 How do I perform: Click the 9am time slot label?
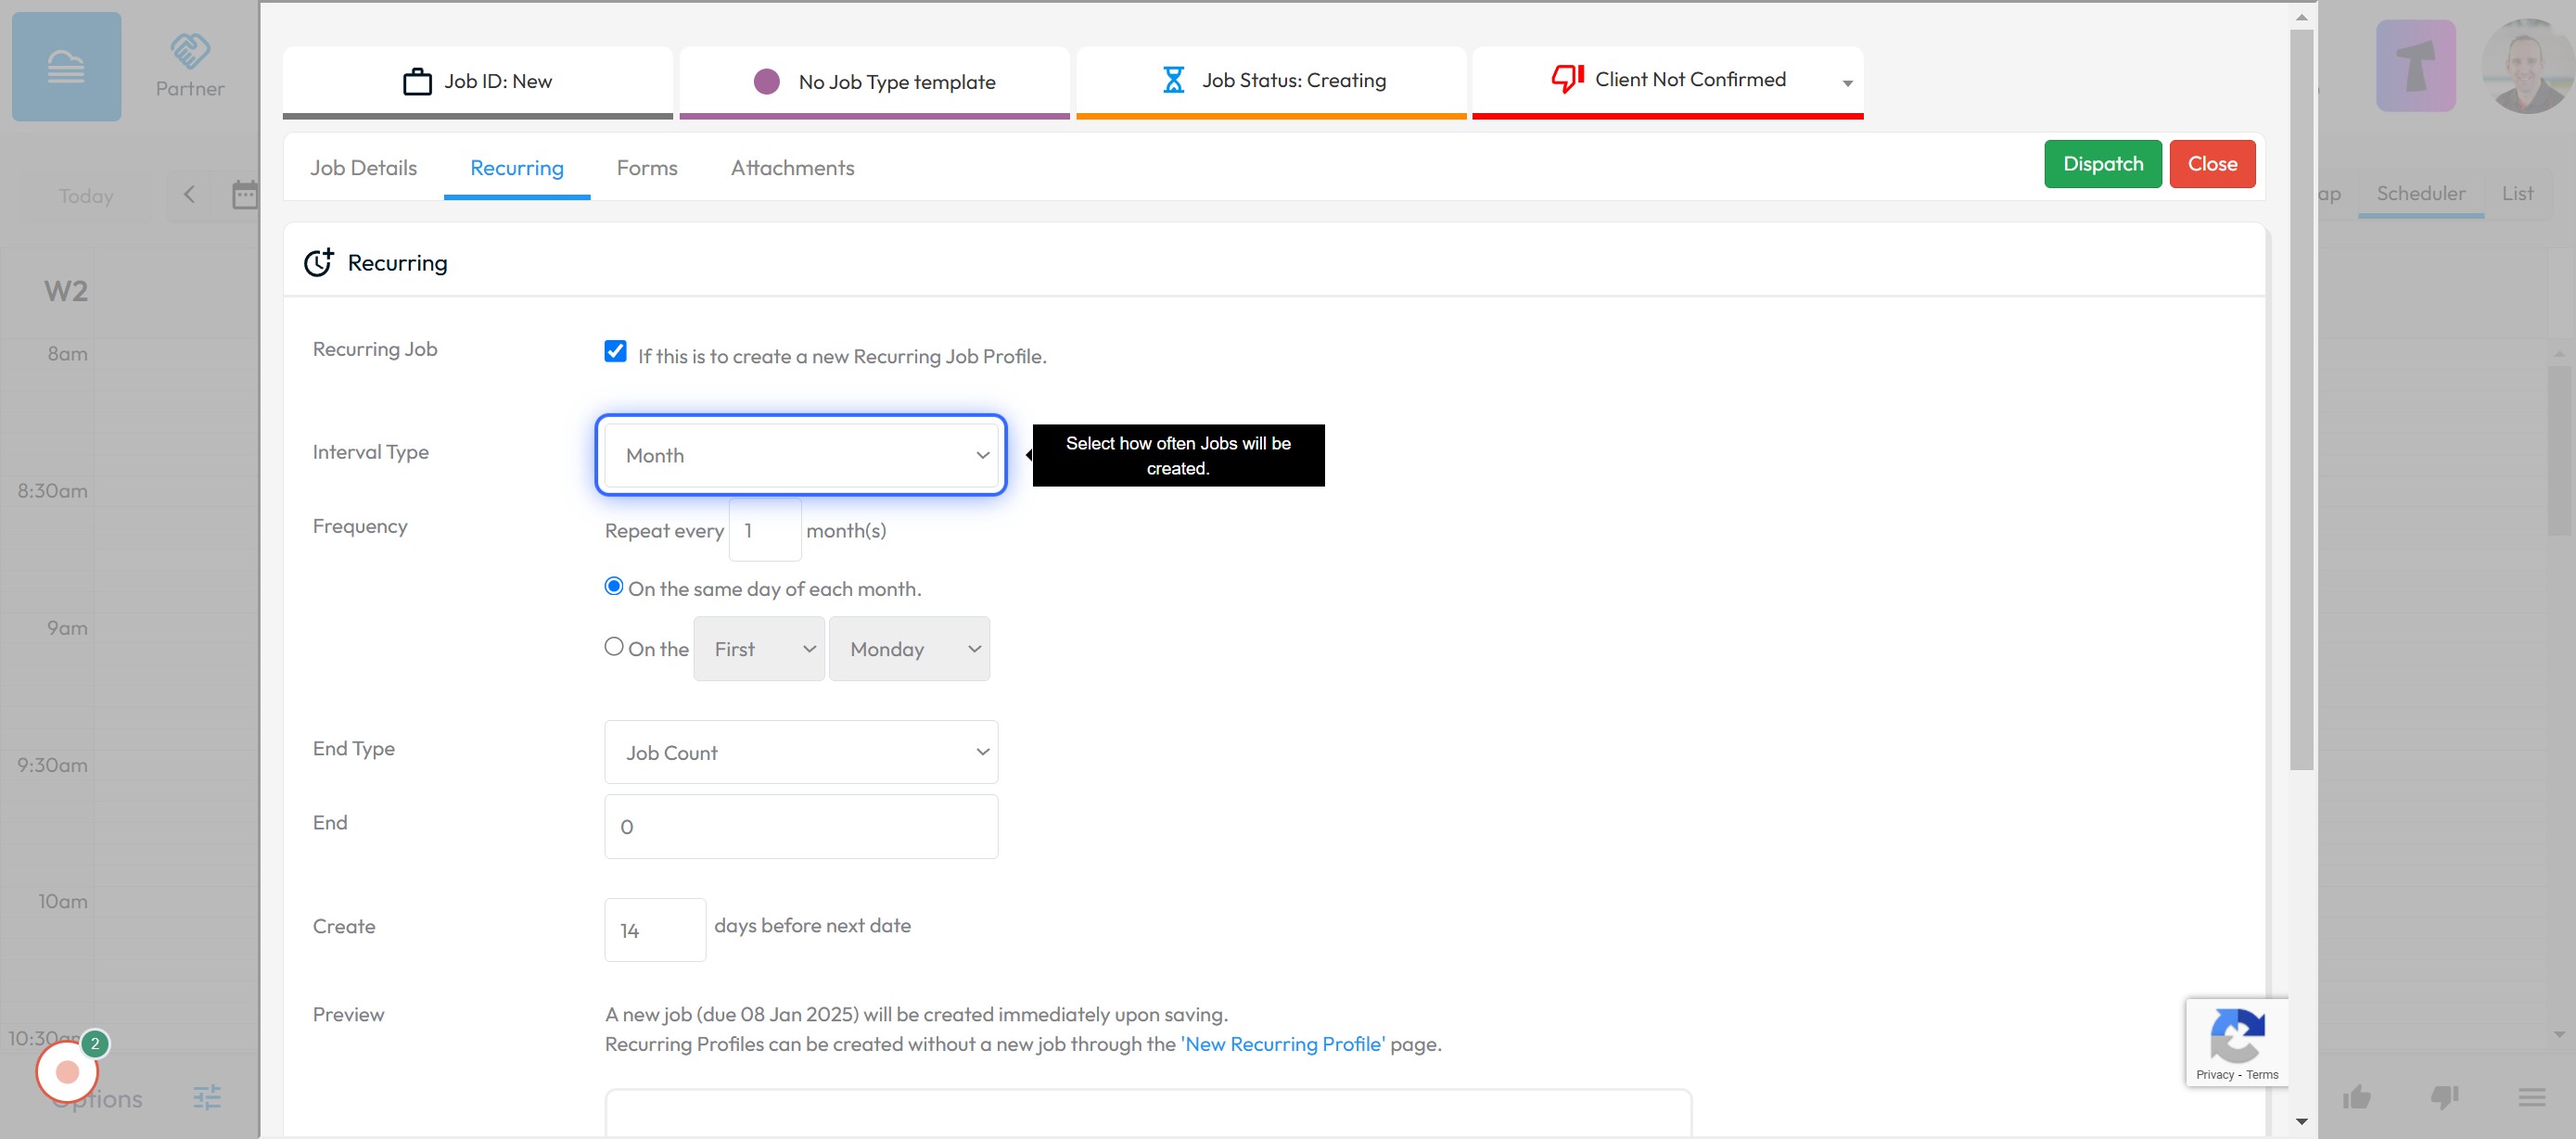coord(67,627)
